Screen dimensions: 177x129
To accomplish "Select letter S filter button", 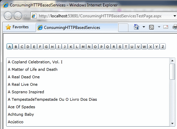I will coord(120,47).
